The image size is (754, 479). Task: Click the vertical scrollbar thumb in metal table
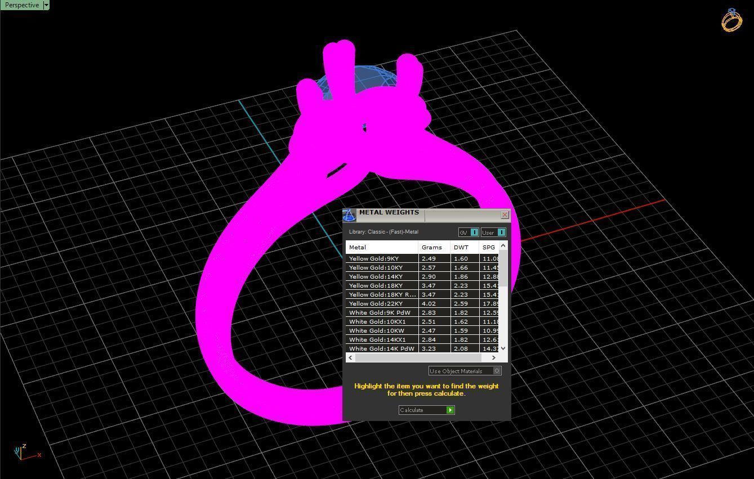coord(503,268)
